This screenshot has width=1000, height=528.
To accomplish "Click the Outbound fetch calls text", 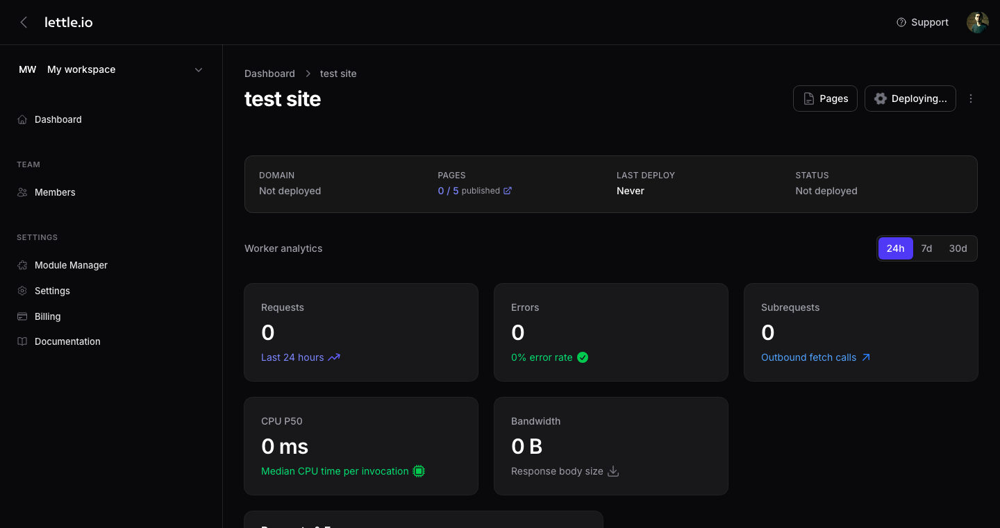I will [808, 357].
